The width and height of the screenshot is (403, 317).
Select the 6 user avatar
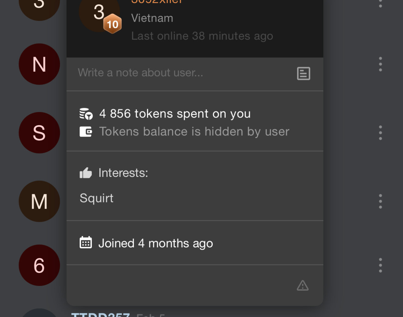click(x=39, y=265)
